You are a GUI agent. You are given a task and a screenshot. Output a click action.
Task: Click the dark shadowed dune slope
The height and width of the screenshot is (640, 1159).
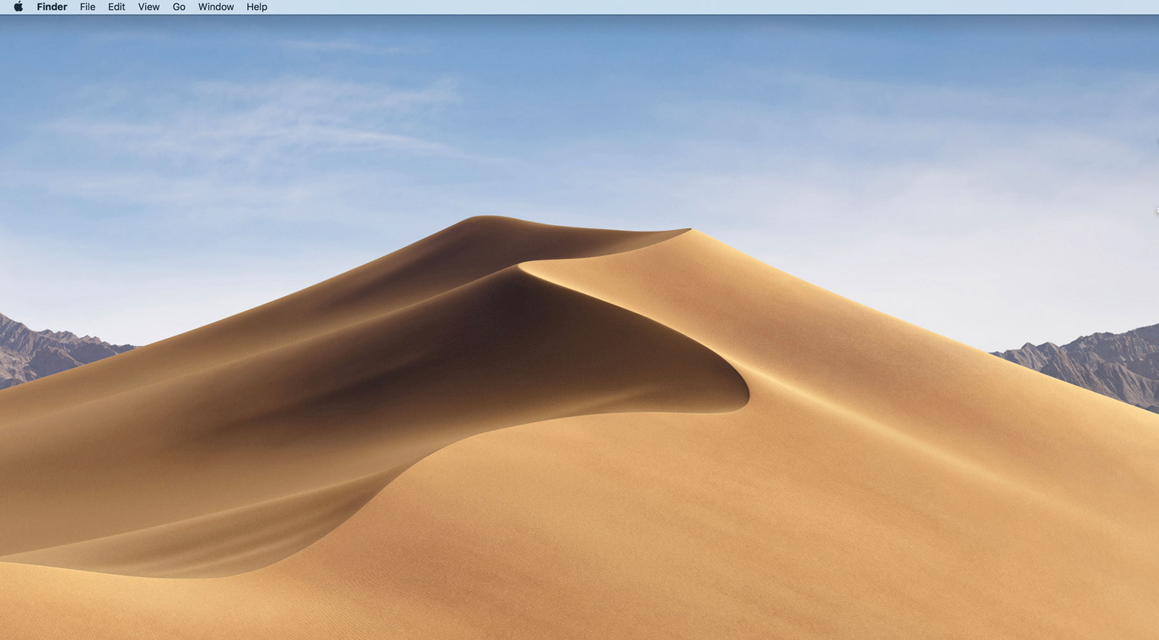click(507, 340)
